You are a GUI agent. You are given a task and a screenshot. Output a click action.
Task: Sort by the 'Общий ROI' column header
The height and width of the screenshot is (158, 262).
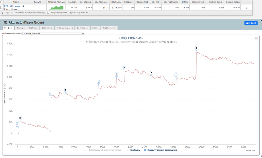(x=142, y=2)
